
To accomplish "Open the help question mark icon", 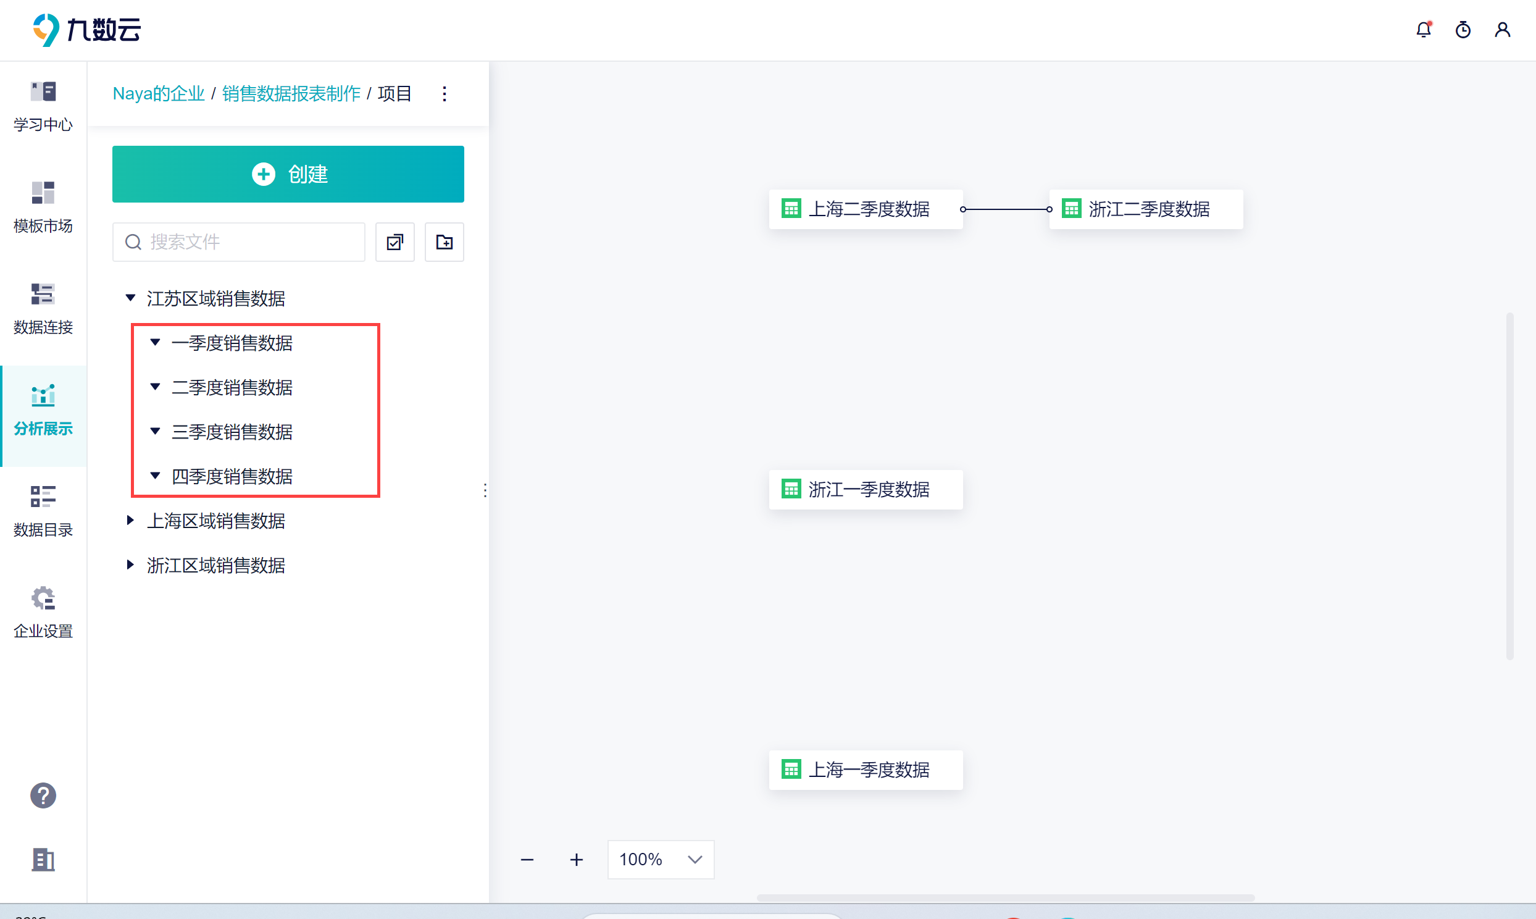I will [x=43, y=795].
